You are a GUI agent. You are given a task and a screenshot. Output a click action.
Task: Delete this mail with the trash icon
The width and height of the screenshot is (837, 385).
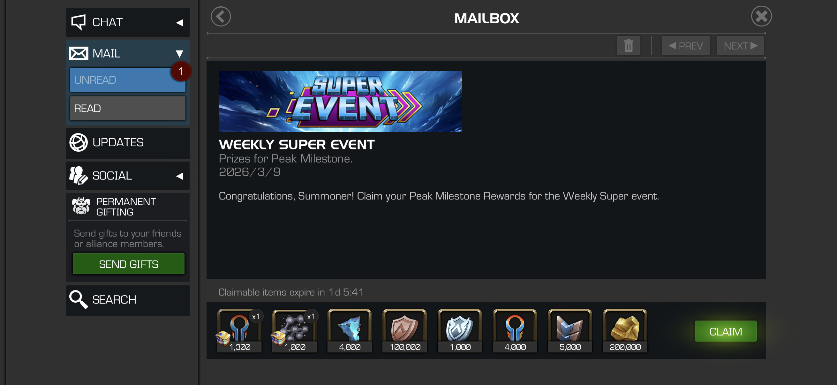pyautogui.click(x=629, y=46)
